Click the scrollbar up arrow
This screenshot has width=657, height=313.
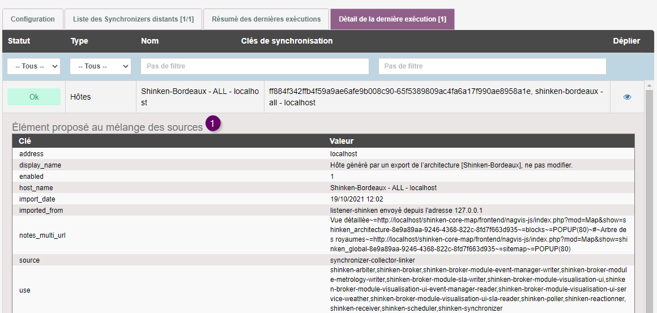pyautogui.click(x=650, y=85)
